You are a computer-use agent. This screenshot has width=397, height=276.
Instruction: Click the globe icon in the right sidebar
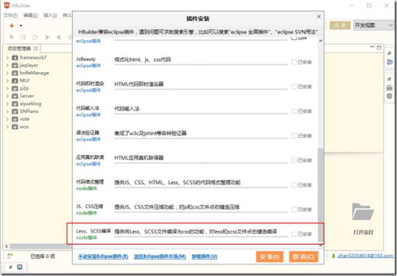click(x=389, y=96)
